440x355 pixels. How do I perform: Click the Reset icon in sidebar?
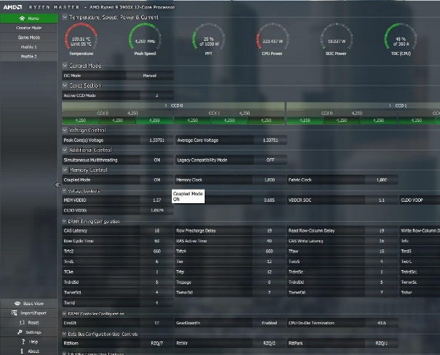click(22, 322)
